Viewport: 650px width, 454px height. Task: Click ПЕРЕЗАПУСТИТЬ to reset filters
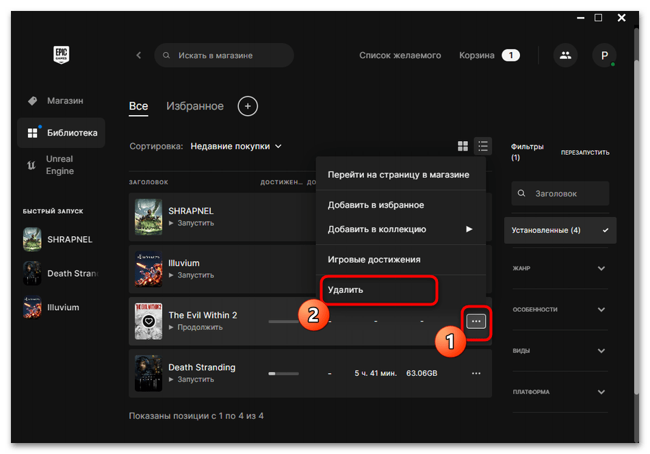585,153
